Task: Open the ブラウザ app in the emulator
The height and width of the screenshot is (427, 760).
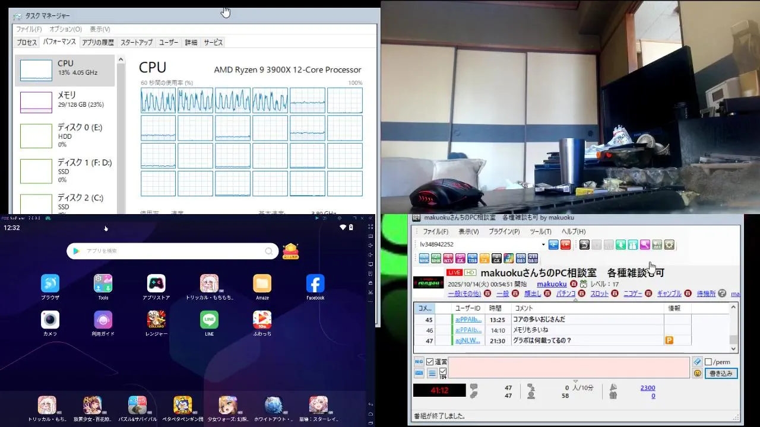Action: click(x=50, y=283)
